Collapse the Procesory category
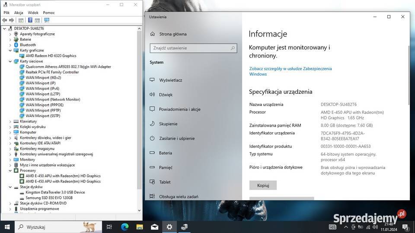 (x=10, y=170)
